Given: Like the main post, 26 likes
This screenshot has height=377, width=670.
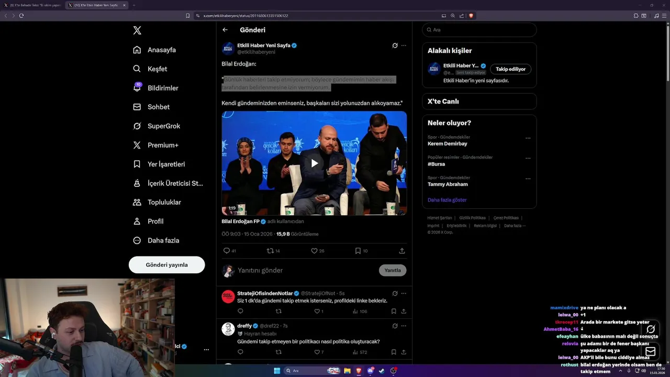Looking at the screenshot, I should 318,251.
